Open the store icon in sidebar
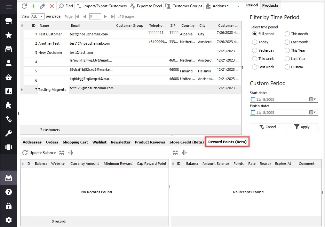Screen dimensions: 325x227 [9, 21]
